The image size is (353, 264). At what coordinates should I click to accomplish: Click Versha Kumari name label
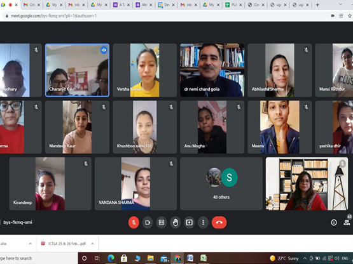pyautogui.click(x=130, y=89)
